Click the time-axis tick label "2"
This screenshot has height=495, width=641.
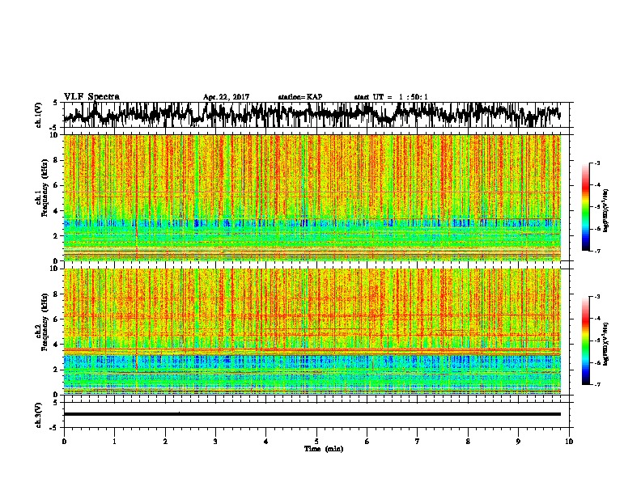[x=165, y=442]
